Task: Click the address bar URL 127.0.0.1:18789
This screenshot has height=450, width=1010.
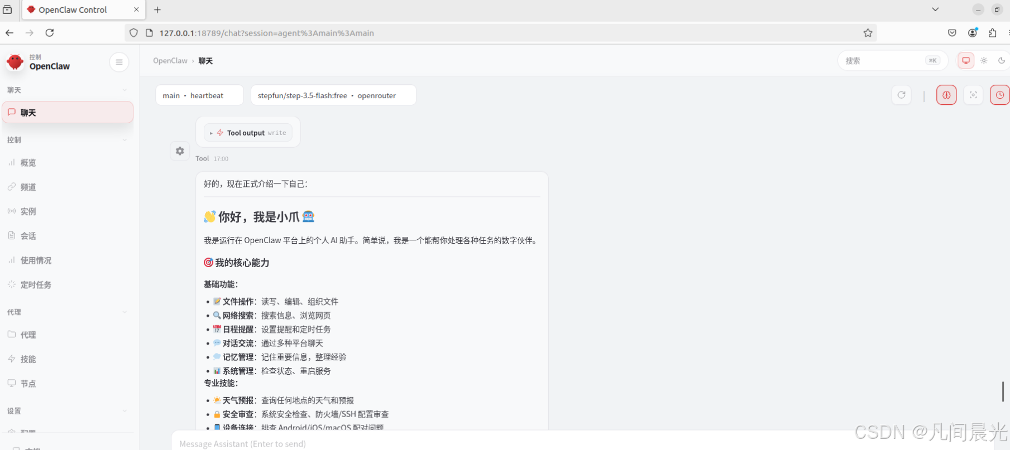Action: (266, 33)
